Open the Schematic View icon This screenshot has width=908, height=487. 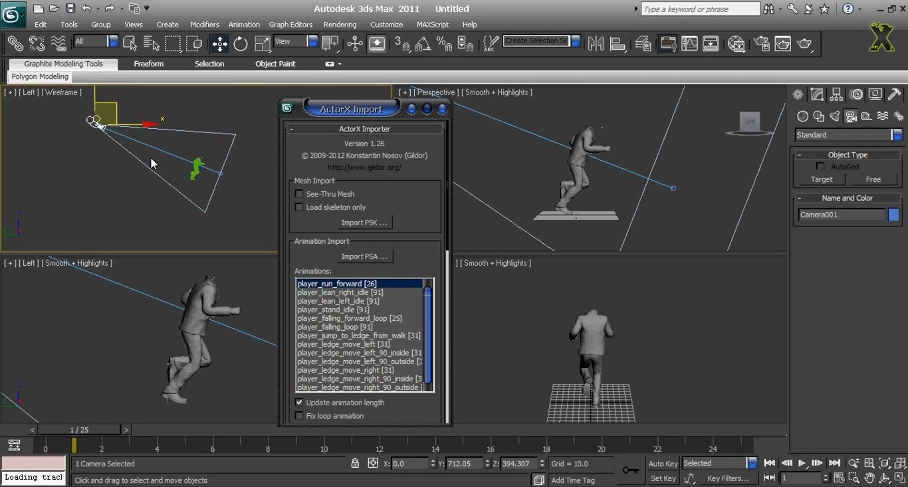[711, 43]
